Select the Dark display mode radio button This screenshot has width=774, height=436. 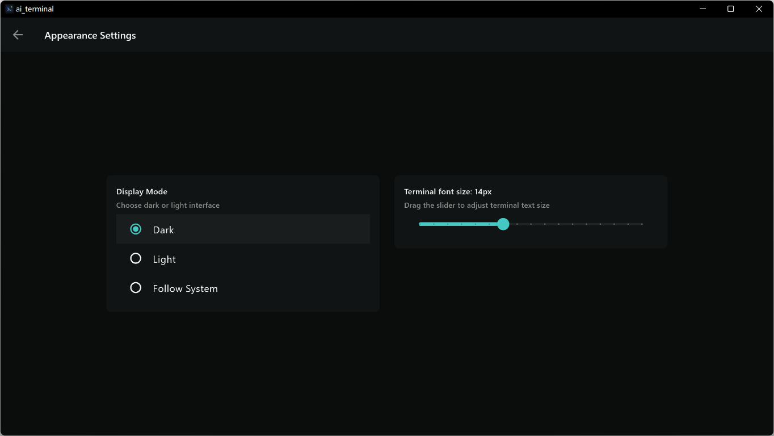point(136,229)
